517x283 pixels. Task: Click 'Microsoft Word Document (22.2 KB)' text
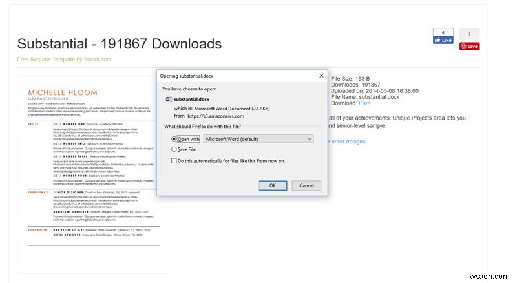(232, 109)
